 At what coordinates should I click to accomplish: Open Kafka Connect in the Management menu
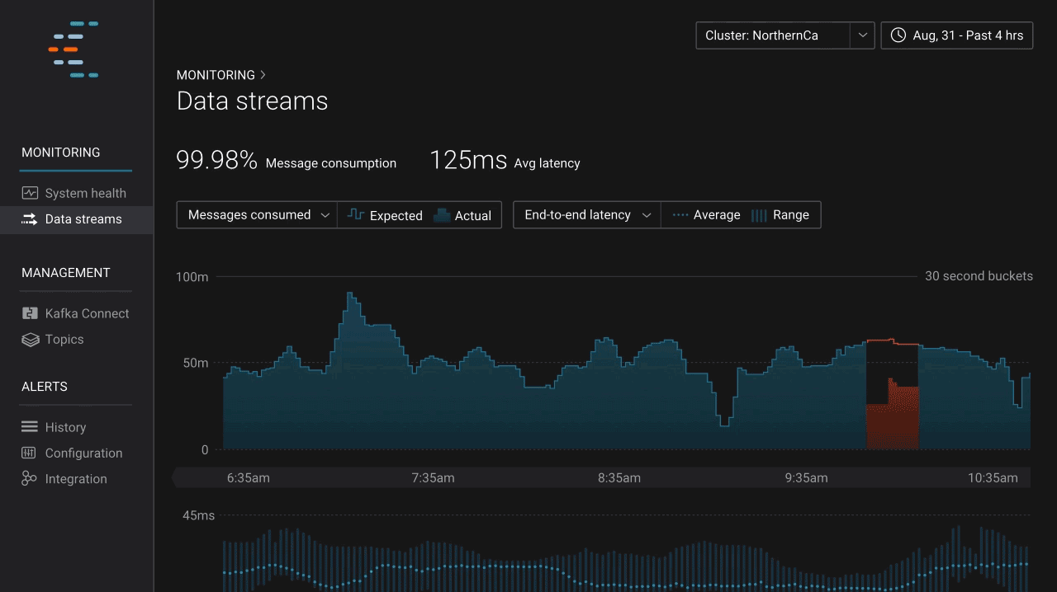coord(87,313)
